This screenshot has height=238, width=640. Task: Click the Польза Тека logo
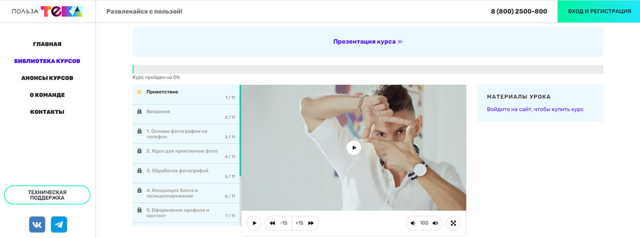47,11
